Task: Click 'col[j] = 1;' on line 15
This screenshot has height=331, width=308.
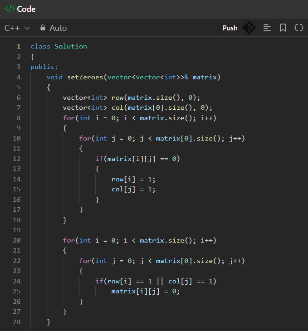Action: coord(133,190)
